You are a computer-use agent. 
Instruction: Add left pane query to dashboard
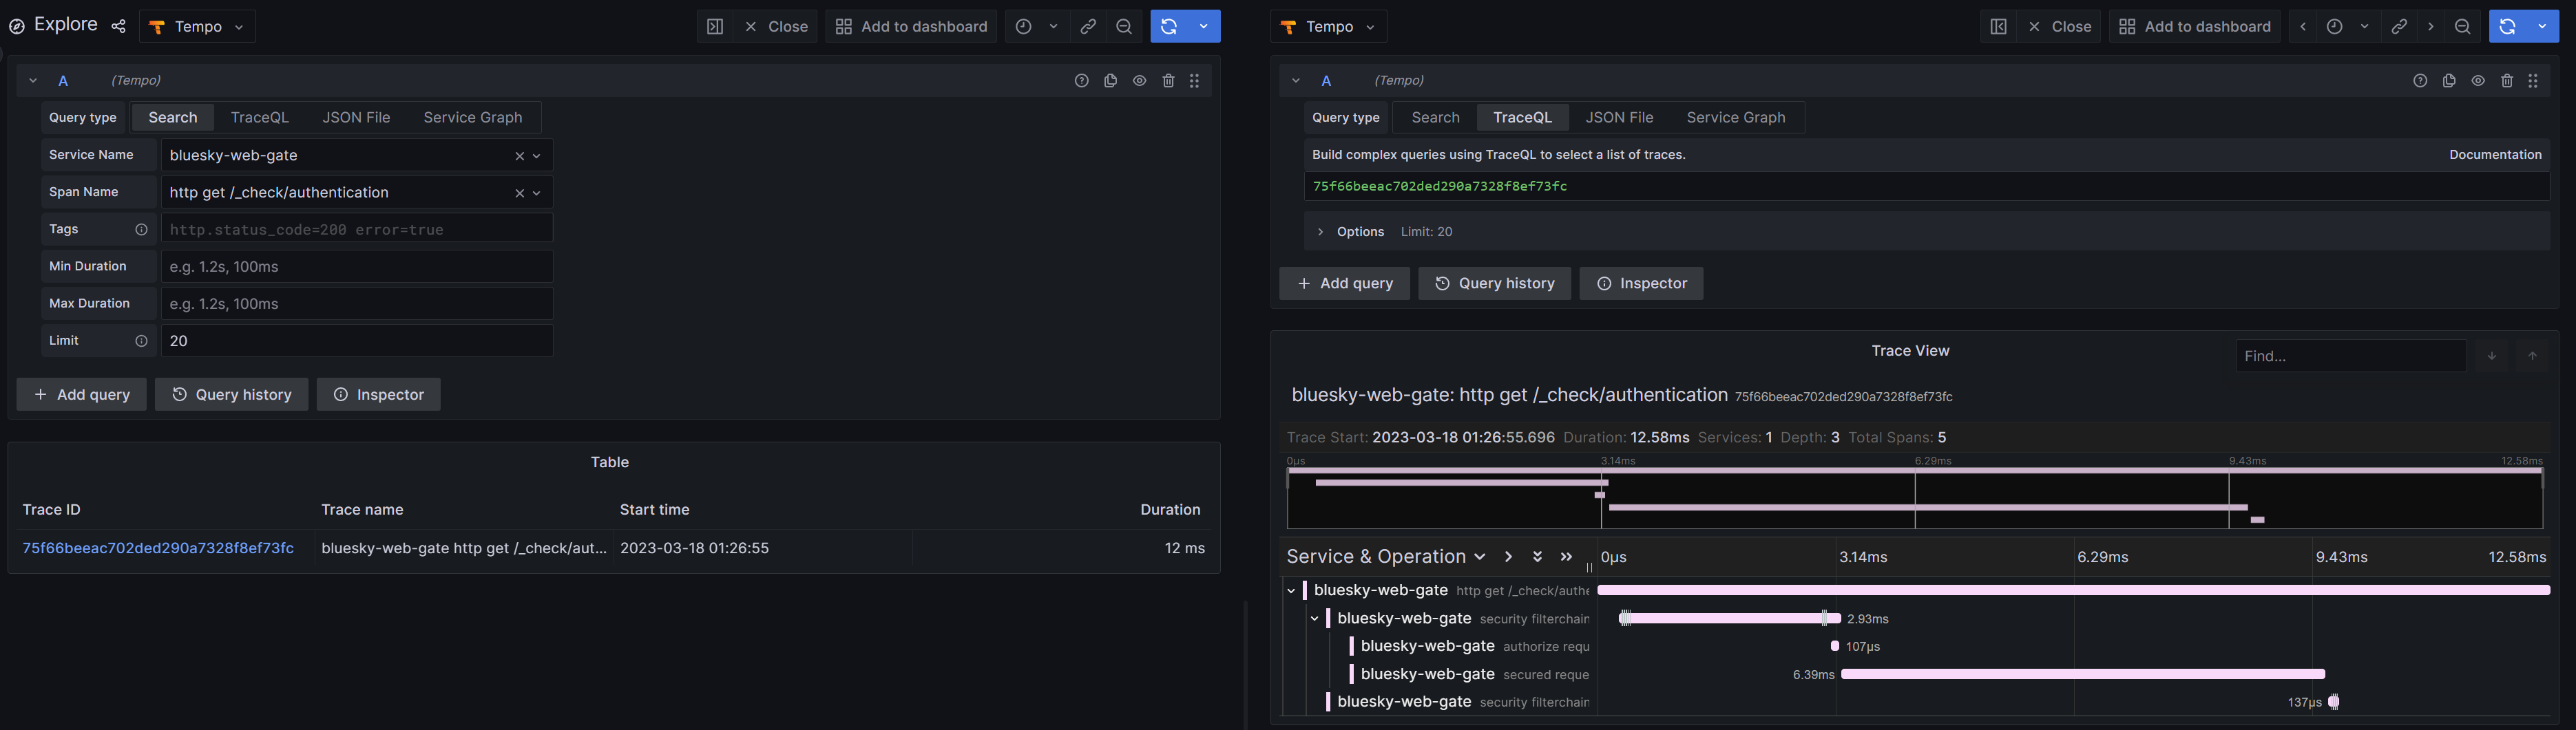click(911, 27)
